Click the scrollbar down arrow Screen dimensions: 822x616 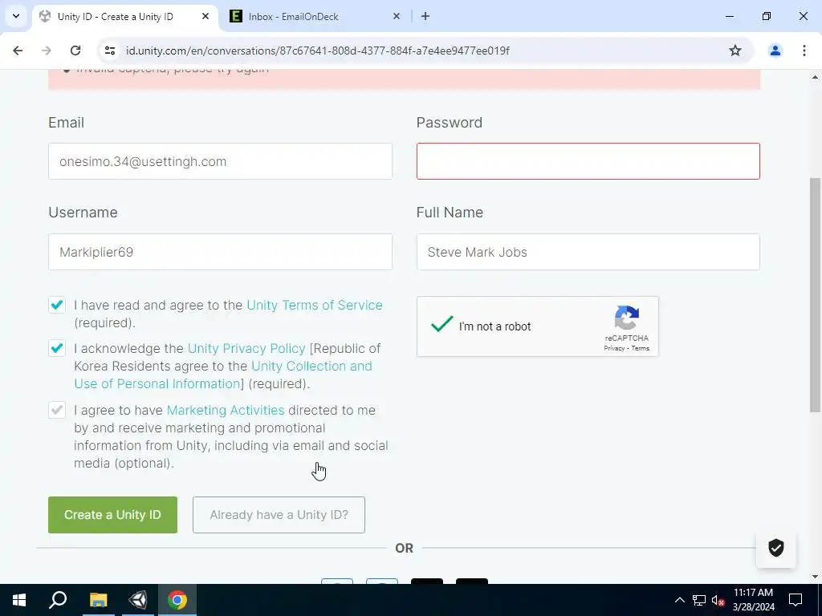click(816, 577)
